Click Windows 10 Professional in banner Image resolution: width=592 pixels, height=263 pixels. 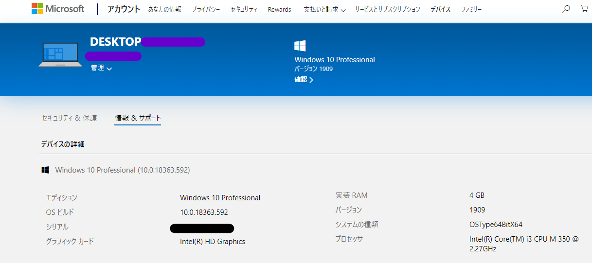pos(335,60)
